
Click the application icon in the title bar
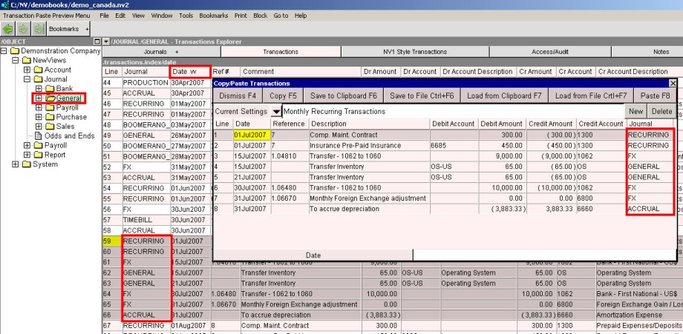[x=4, y=4]
